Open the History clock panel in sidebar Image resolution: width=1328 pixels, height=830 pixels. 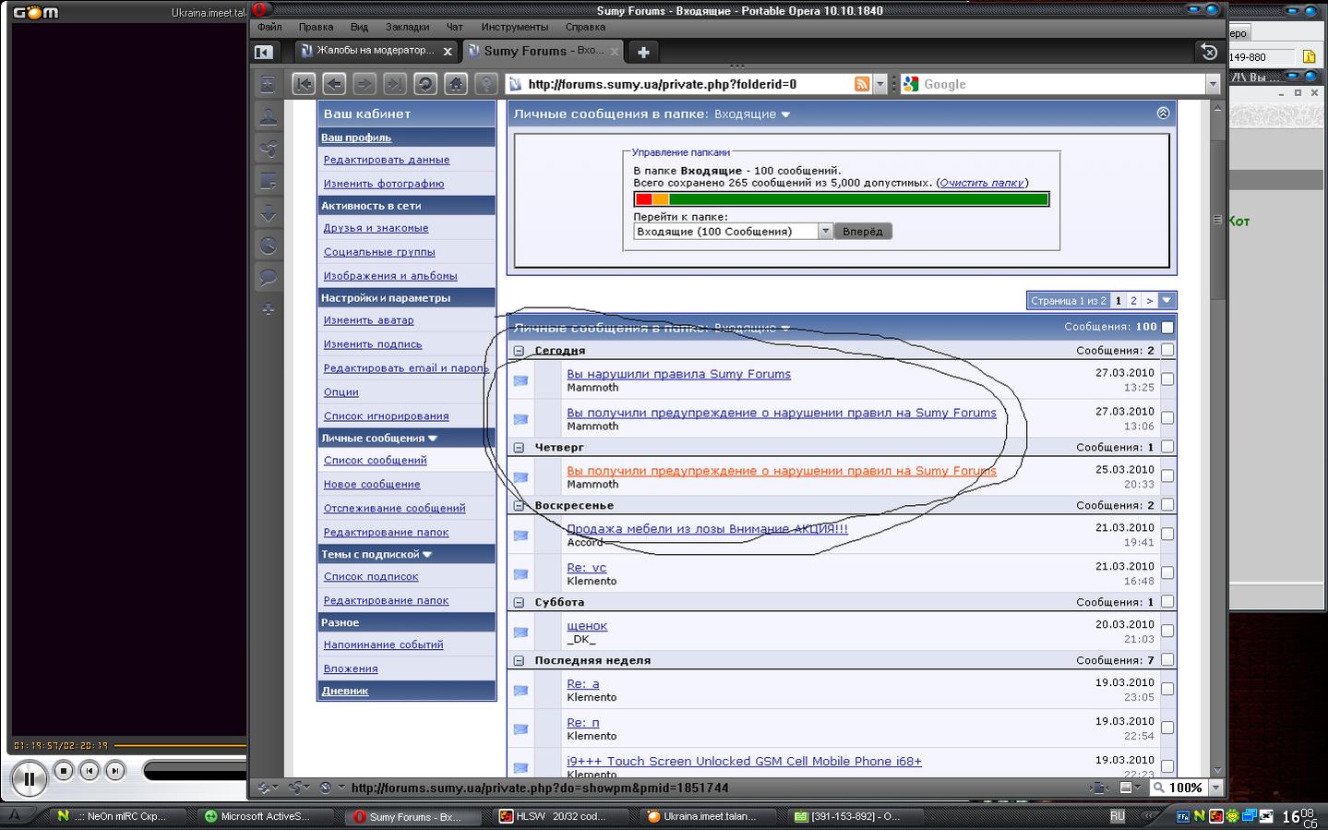(x=268, y=246)
